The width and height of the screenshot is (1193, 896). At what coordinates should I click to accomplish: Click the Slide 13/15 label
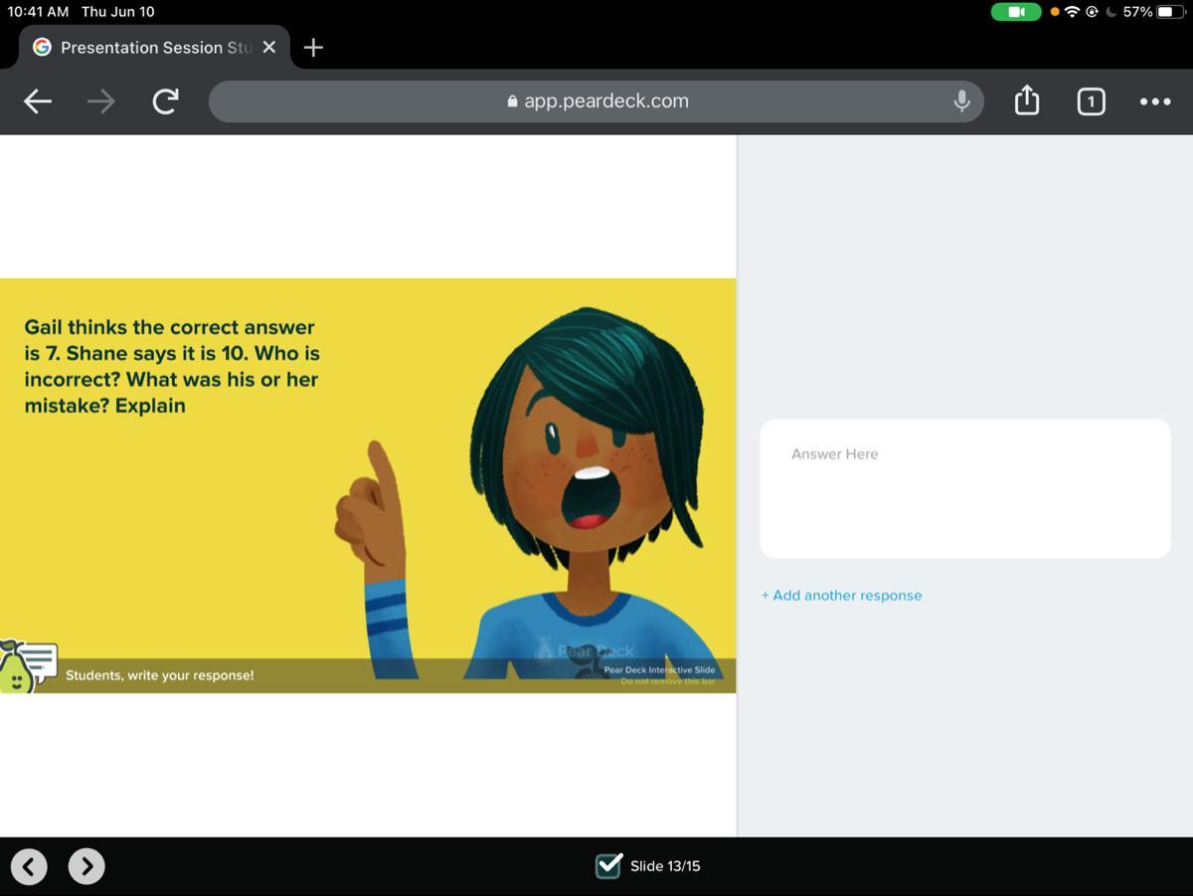click(665, 866)
